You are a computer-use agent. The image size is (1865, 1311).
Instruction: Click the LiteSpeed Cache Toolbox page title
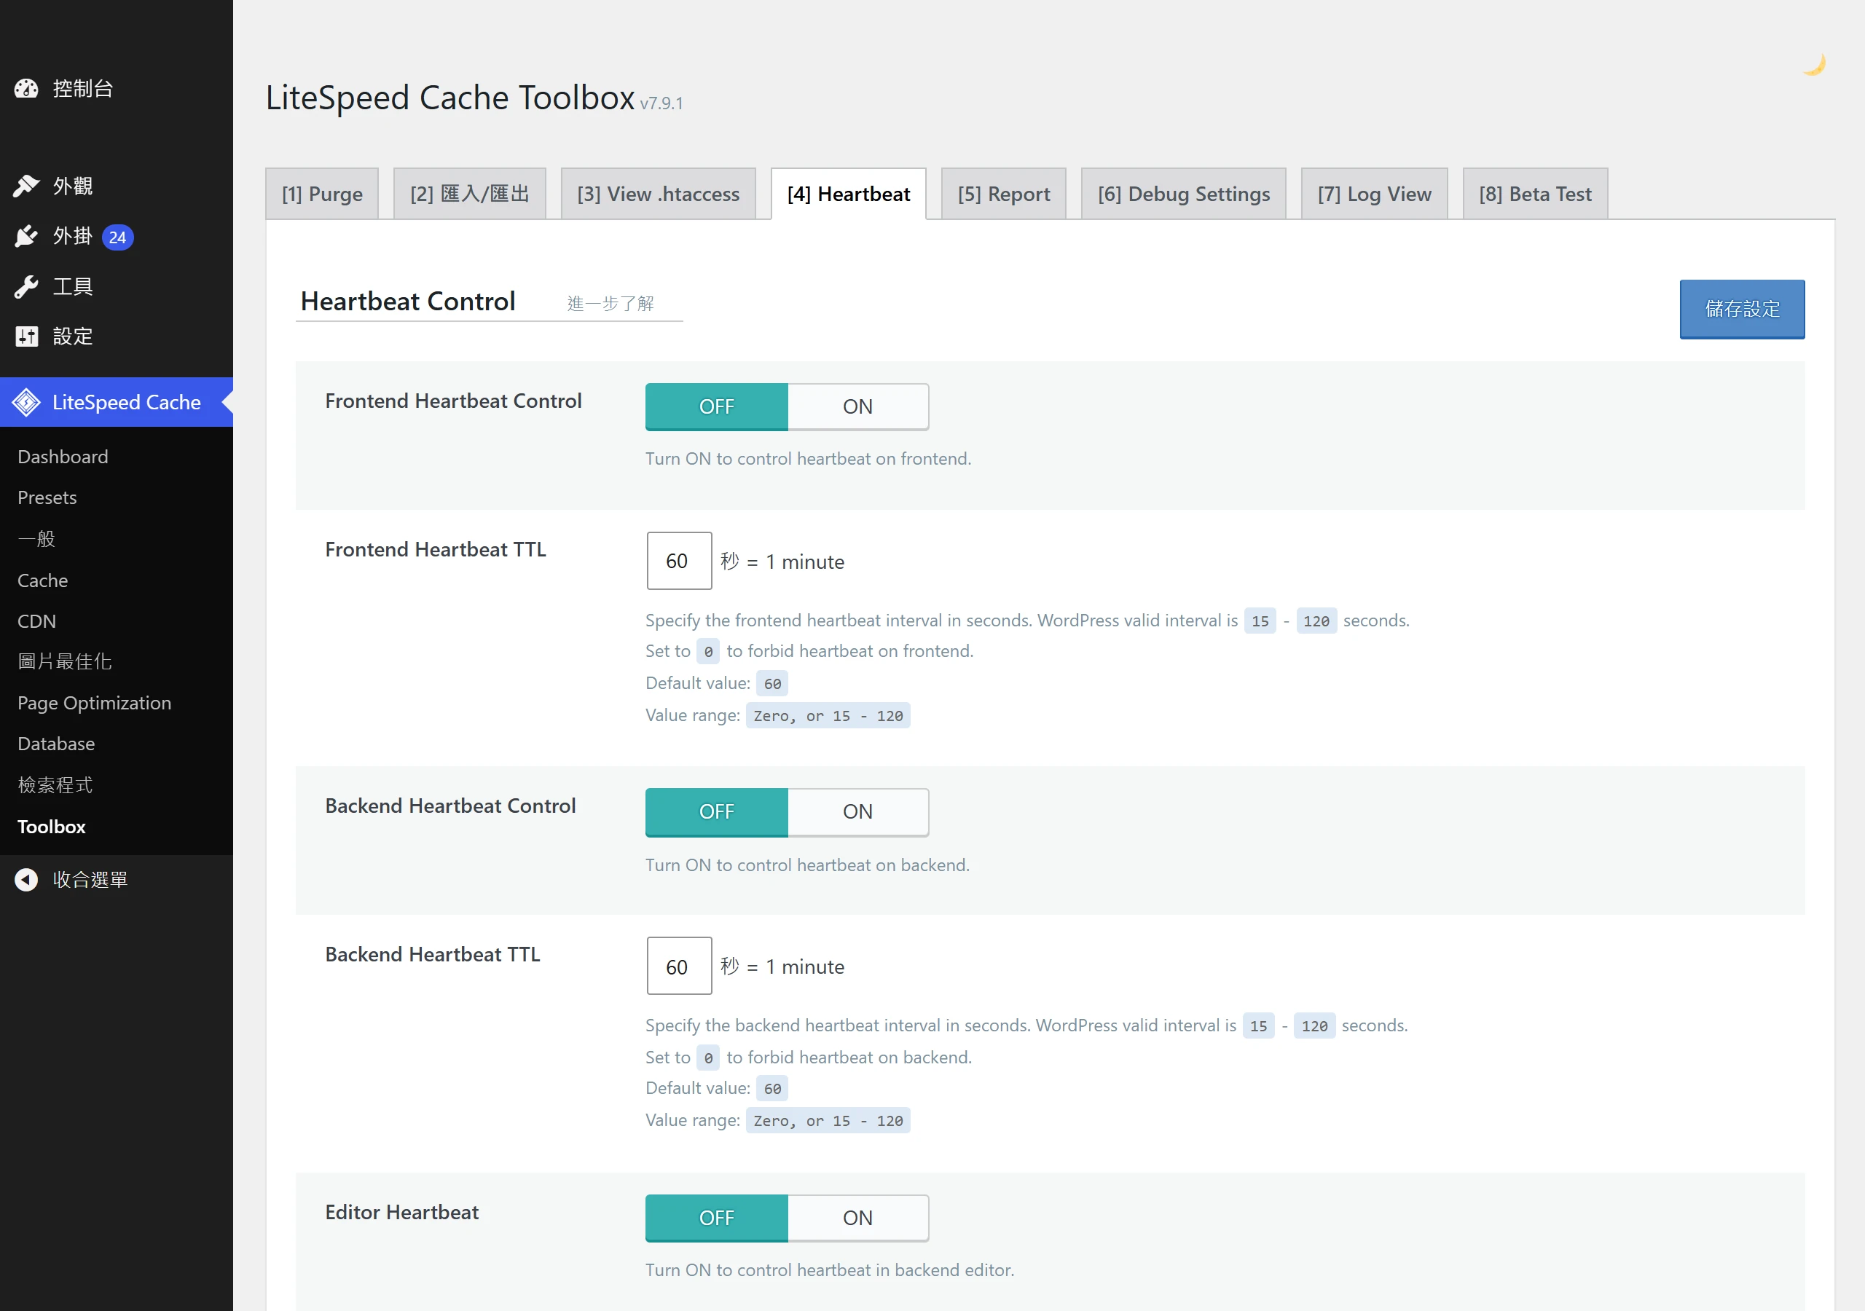[450, 98]
